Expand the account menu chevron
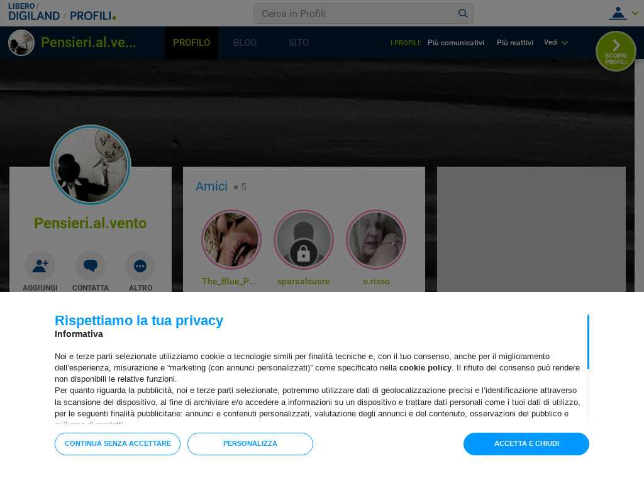This screenshot has width=644, height=483. [x=635, y=13]
